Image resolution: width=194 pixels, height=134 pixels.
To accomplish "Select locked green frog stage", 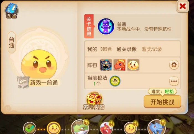I will (x=80, y=127).
